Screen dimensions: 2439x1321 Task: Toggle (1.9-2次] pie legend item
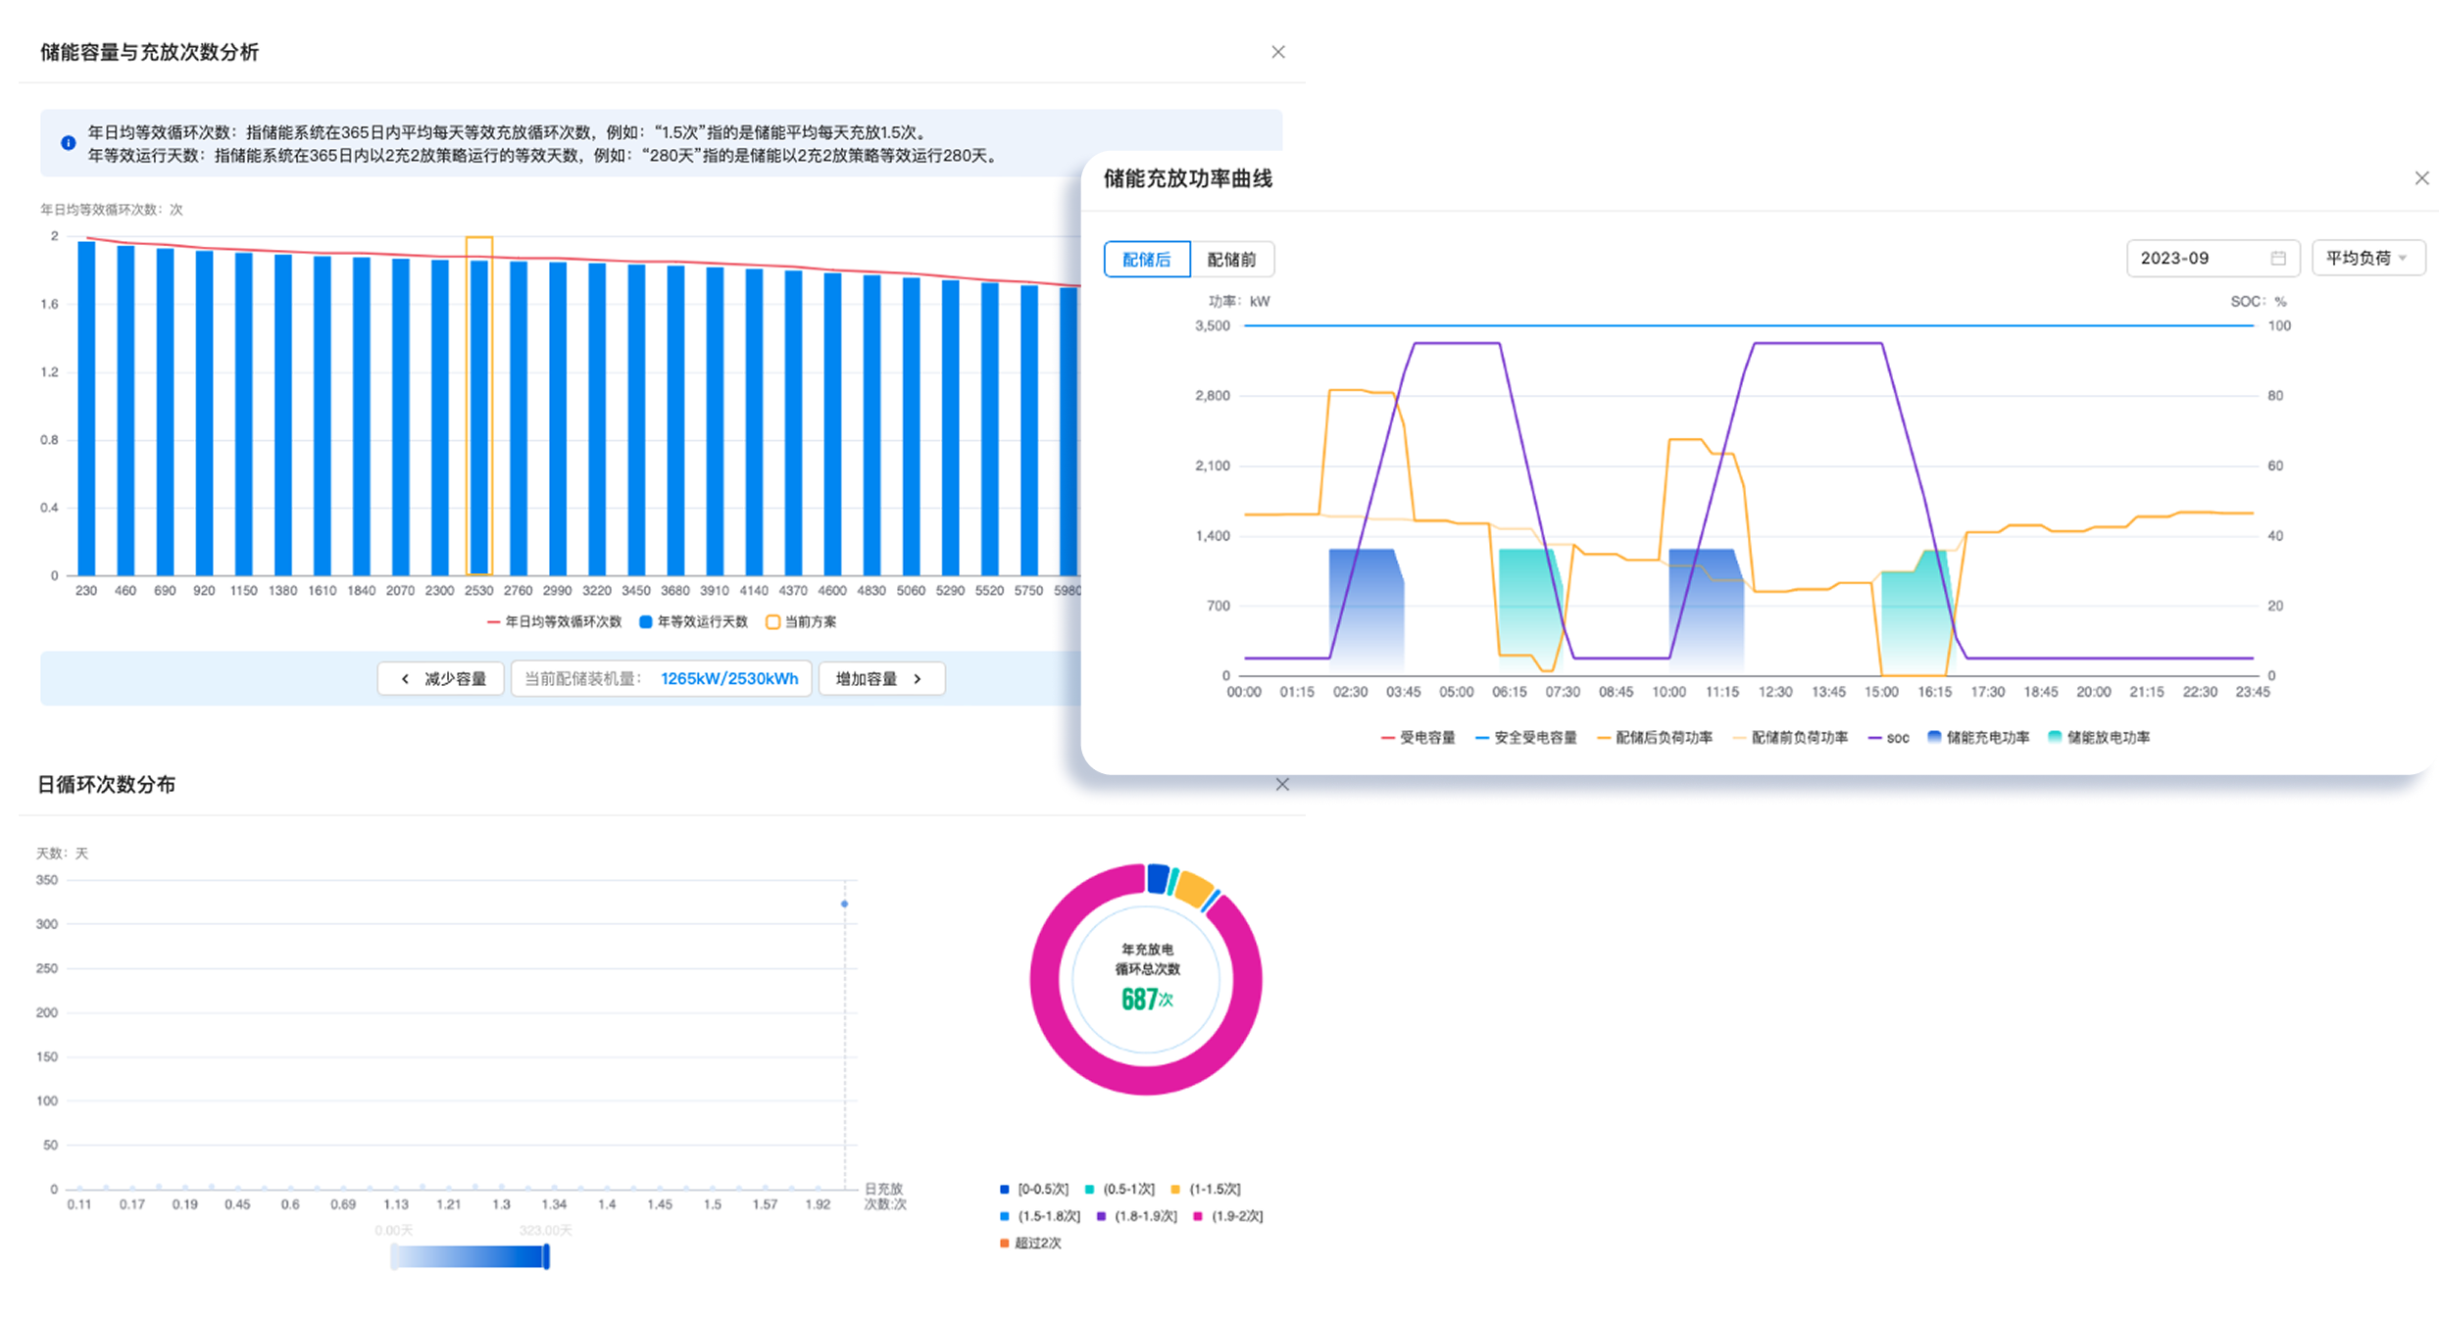(x=1227, y=1216)
